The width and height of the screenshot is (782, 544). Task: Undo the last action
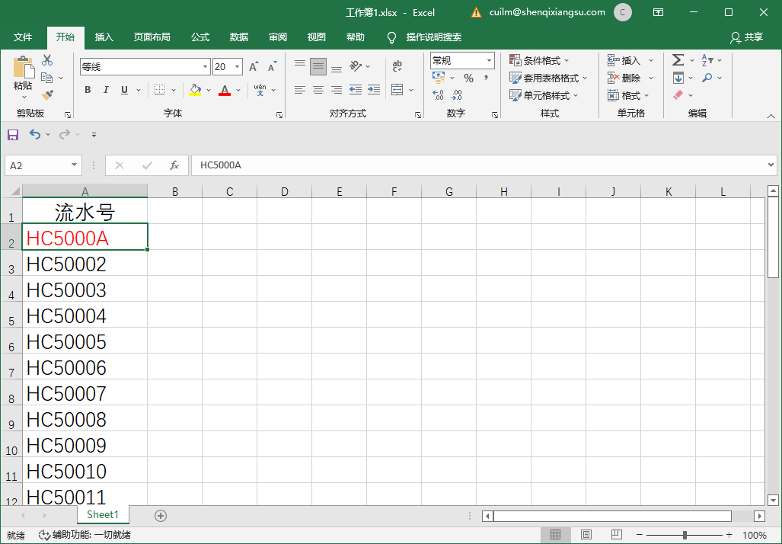[x=34, y=134]
